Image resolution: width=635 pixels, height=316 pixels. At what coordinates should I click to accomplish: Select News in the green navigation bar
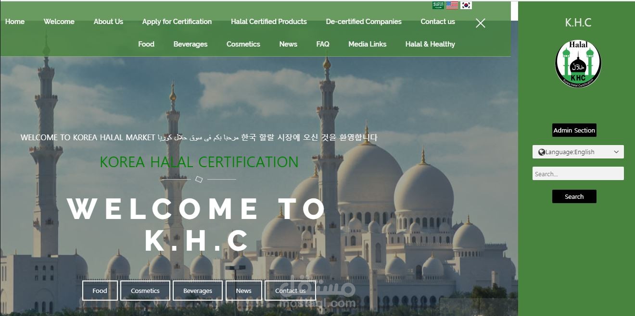(288, 44)
